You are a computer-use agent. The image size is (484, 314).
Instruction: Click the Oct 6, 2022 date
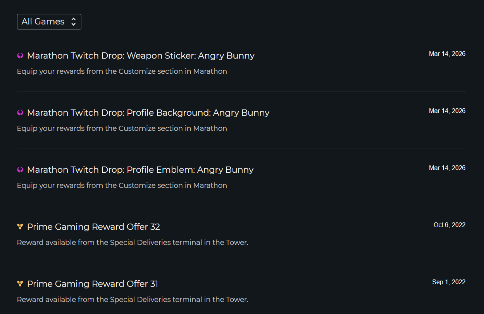pos(449,225)
